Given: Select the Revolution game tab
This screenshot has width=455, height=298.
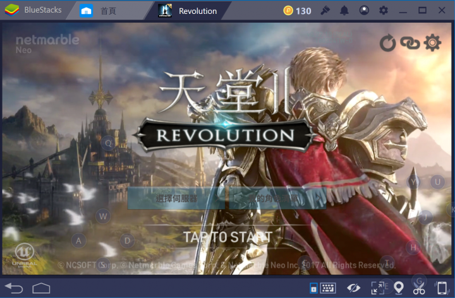Looking at the screenshot, I should click(x=188, y=11).
